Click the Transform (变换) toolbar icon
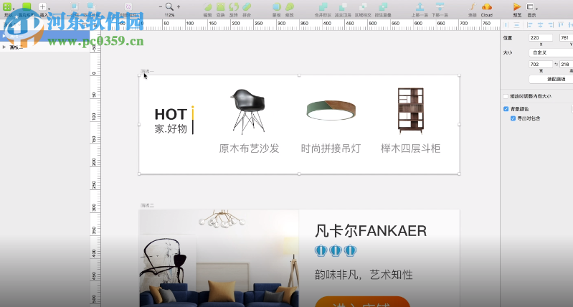This screenshot has width=573, height=307. click(220, 7)
